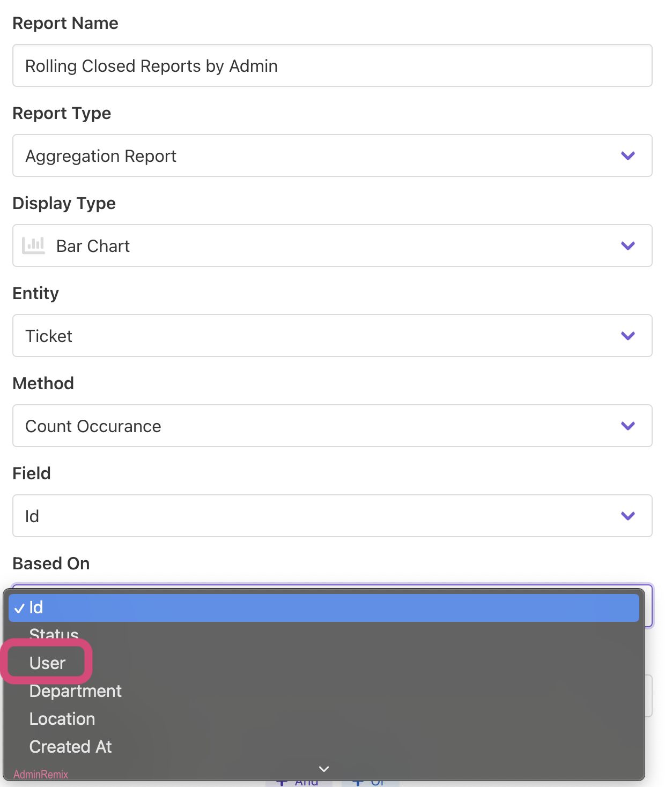The width and height of the screenshot is (665, 787).
Task: Click the Entity chevron arrow
Action: [627, 336]
